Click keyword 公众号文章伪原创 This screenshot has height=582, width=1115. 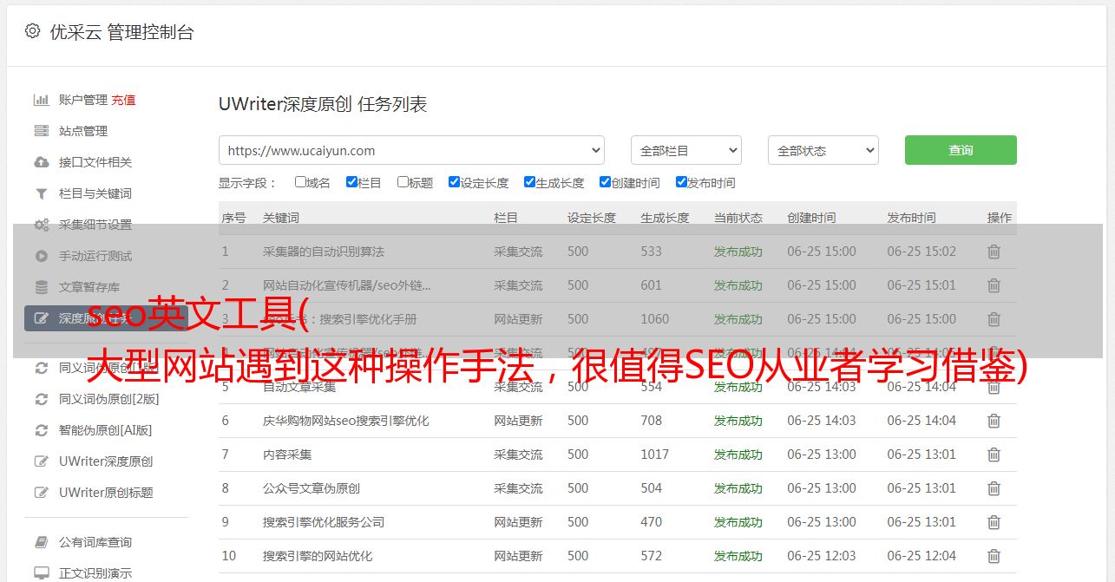(x=312, y=488)
